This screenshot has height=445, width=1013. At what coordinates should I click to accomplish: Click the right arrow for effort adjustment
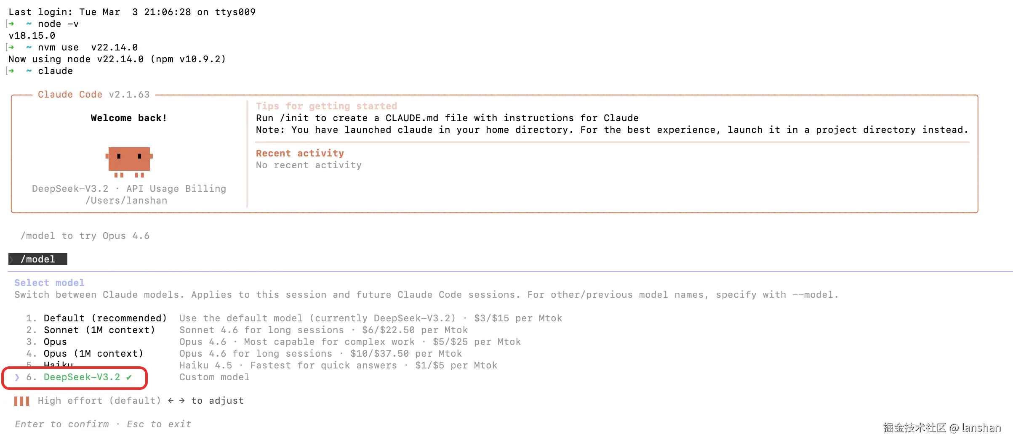pos(182,401)
